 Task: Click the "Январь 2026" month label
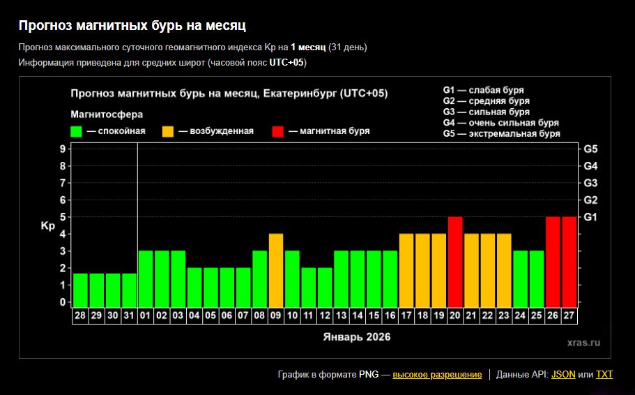(356, 337)
